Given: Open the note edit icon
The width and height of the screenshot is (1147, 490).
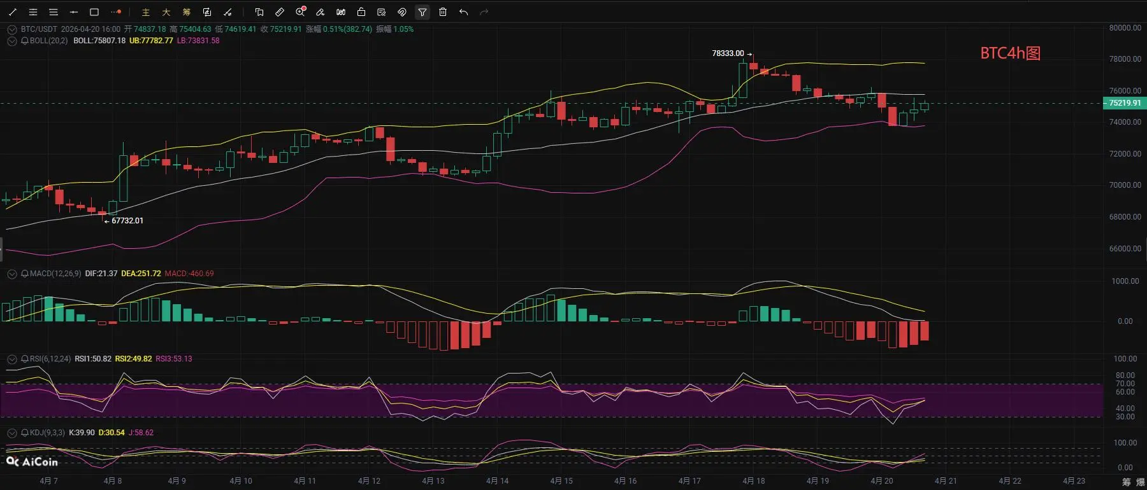Looking at the screenshot, I should [x=382, y=12].
